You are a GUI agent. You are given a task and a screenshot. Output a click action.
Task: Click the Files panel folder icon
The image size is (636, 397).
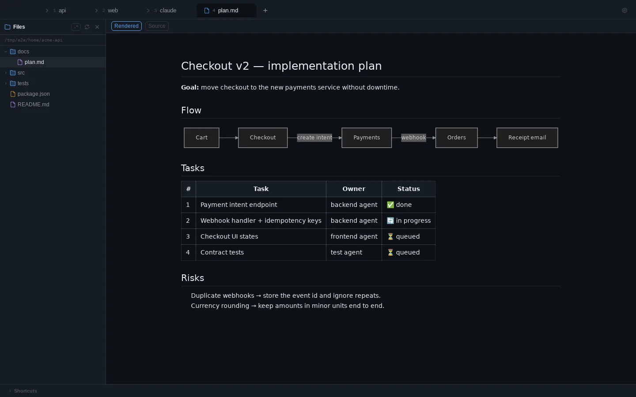8,27
